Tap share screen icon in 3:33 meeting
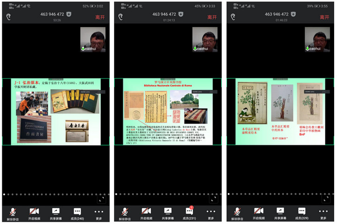 [168, 213]
